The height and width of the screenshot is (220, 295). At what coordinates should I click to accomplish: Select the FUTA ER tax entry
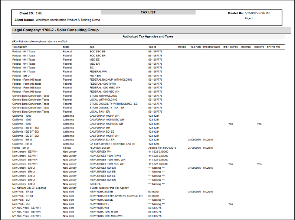click(96, 75)
